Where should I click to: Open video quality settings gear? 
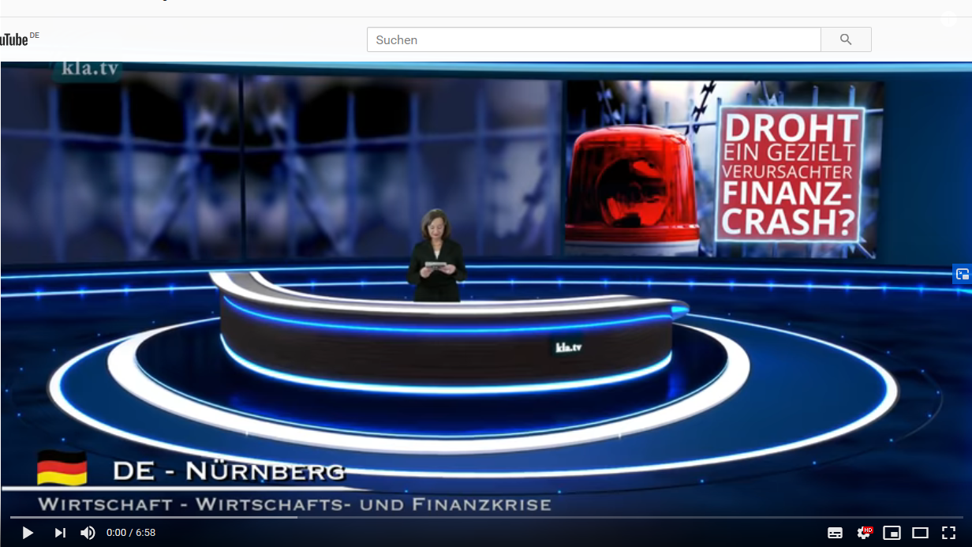pyautogui.click(x=864, y=533)
